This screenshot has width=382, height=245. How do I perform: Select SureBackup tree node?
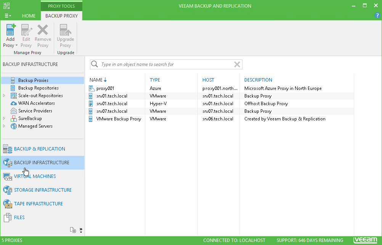coord(30,118)
